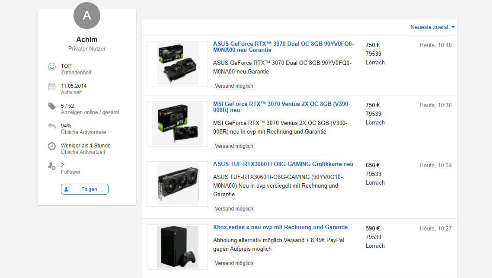Click the Privater Nutzer label
Viewport: 492px width, 278px height.
[87, 48]
